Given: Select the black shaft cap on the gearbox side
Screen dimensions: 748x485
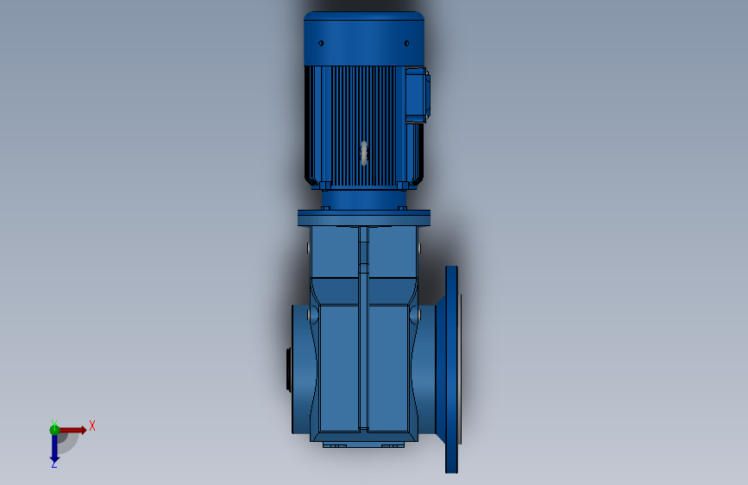Looking at the screenshot, I should click(289, 370).
